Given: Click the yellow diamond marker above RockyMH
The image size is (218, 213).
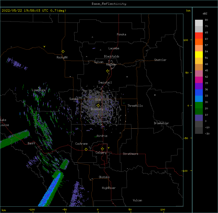Looking at the screenshot, I should click(x=63, y=52).
